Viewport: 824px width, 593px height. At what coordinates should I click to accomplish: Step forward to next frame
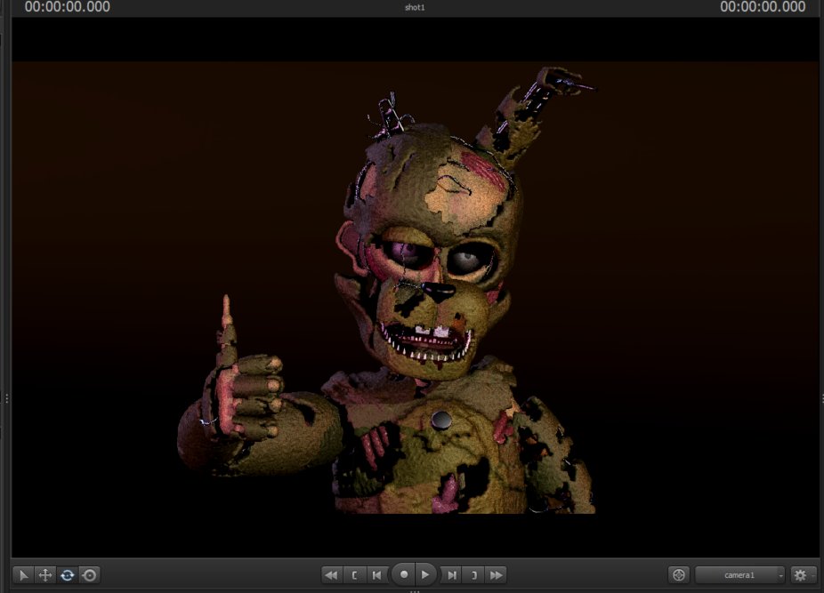click(451, 575)
